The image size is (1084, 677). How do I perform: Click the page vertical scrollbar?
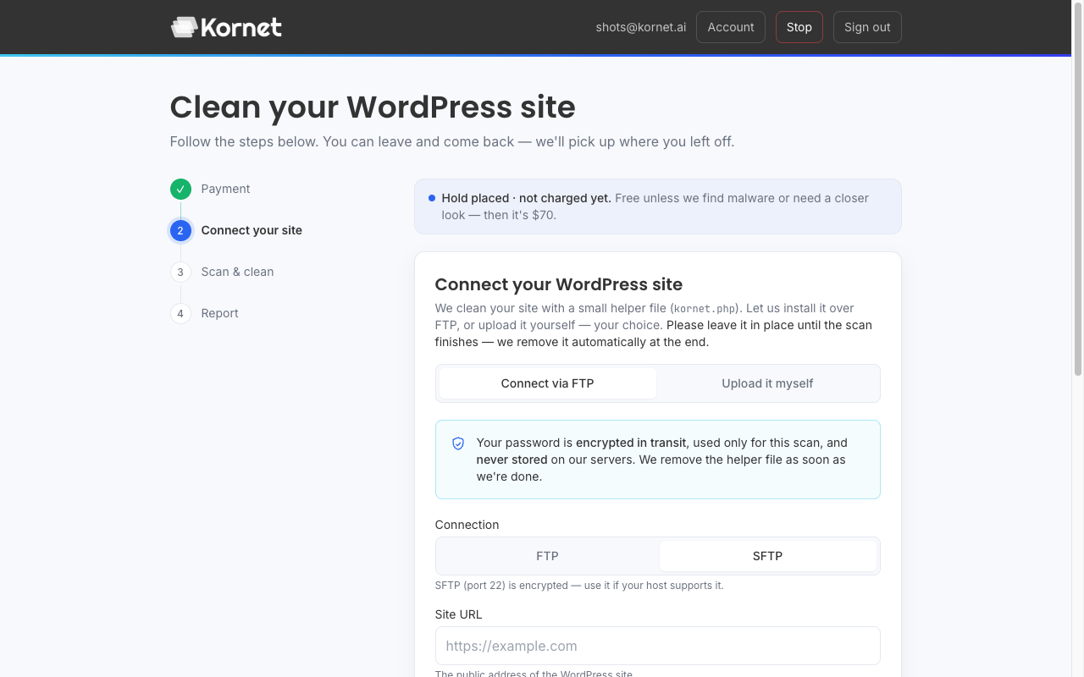click(x=1077, y=190)
